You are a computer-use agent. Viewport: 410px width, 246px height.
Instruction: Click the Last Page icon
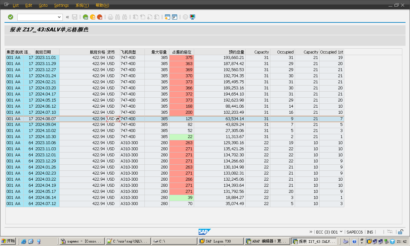157,17
